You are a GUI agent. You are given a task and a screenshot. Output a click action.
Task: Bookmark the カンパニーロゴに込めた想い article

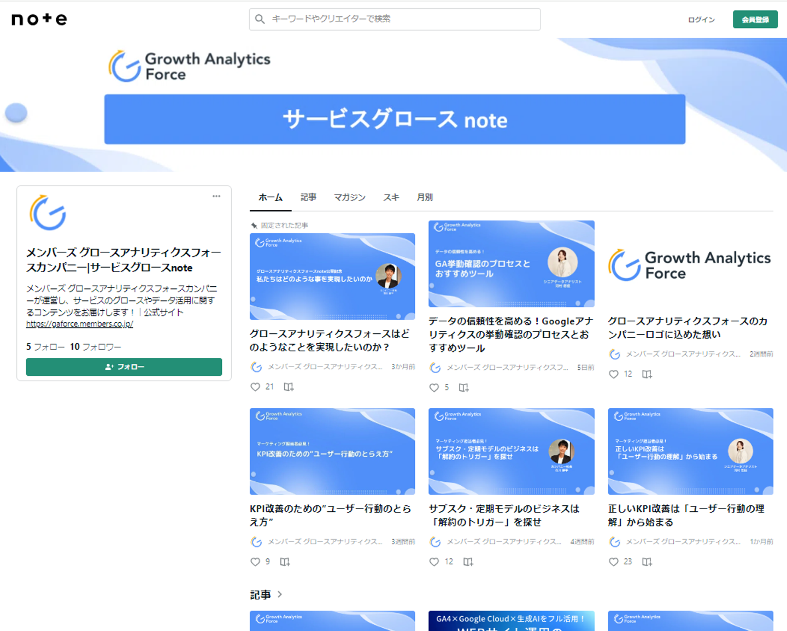click(647, 374)
